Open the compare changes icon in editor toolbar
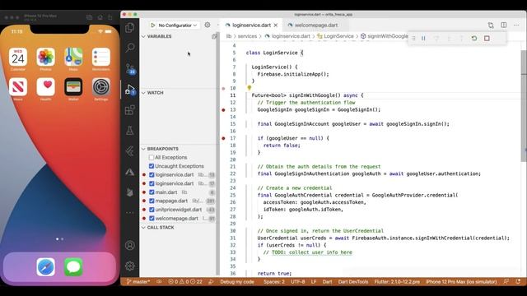This screenshot has height=296, width=527. (x=491, y=25)
